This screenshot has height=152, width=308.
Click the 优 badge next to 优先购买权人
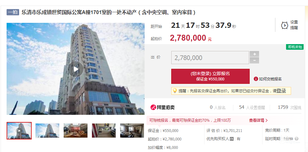tap(232, 139)
